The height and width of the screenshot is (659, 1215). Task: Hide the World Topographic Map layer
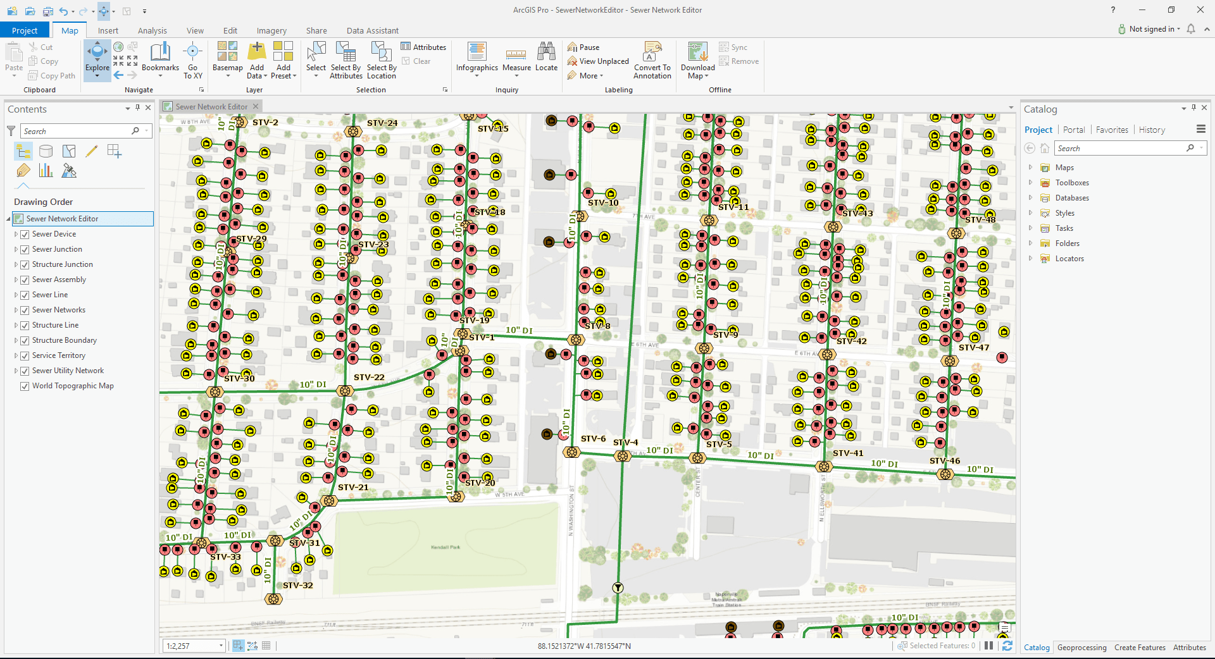click(25, 386)
